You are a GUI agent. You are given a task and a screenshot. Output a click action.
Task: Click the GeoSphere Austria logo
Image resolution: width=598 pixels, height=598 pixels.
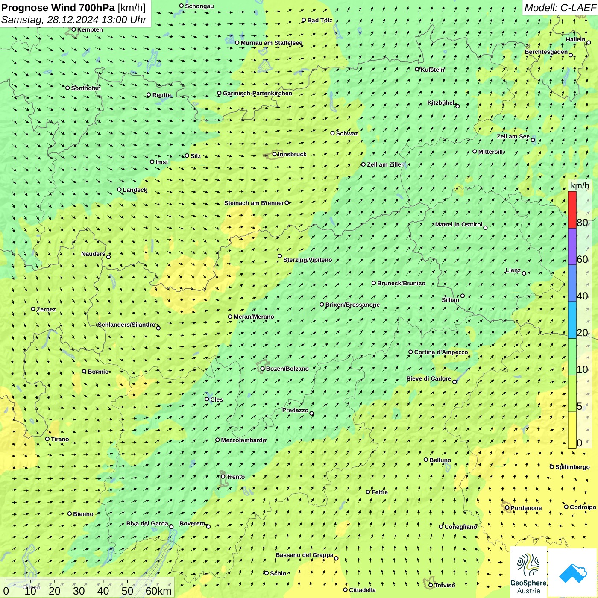(528, 572)
